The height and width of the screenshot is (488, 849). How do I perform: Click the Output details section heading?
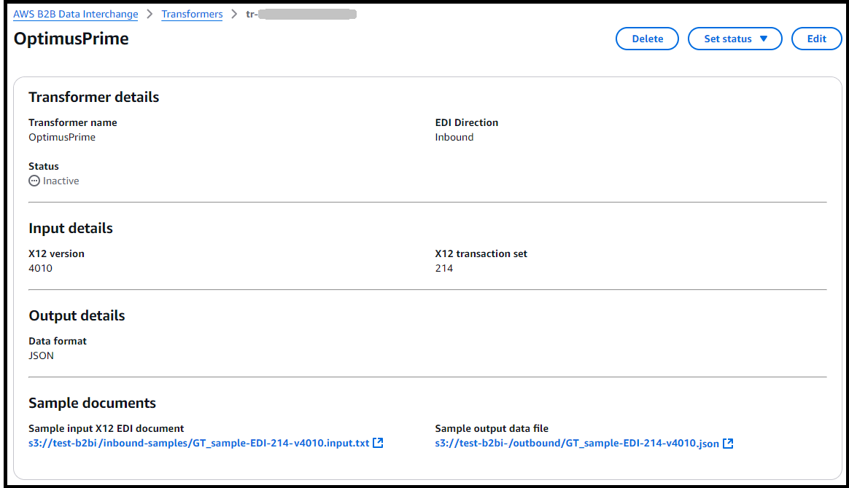pos(77,315)
